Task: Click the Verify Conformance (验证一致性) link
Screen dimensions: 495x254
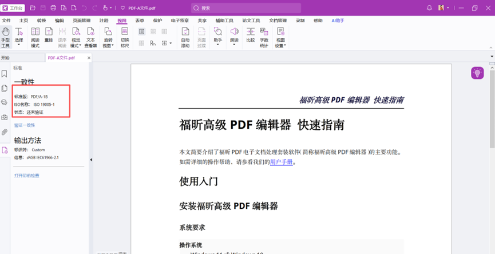Action: click(x=25, y=125)
